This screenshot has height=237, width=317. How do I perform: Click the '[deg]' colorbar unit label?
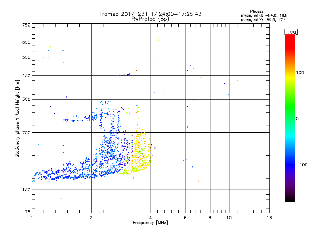[x=291, y=32]
